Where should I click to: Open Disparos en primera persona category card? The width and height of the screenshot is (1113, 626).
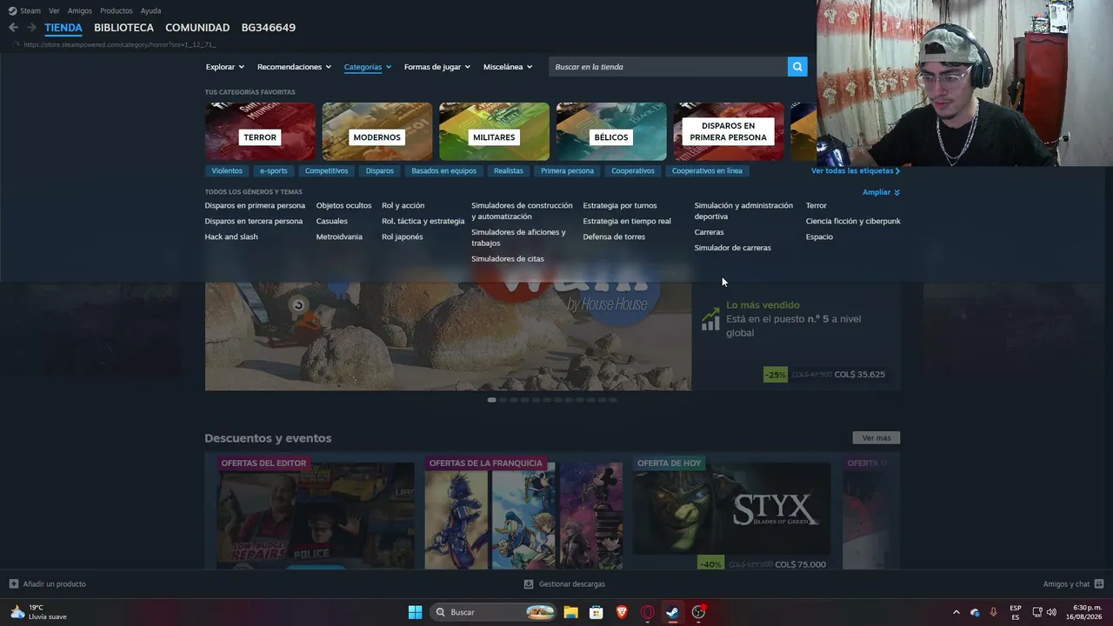729,131
